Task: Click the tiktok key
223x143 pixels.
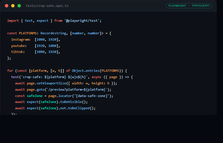Action: coord(17,52)
